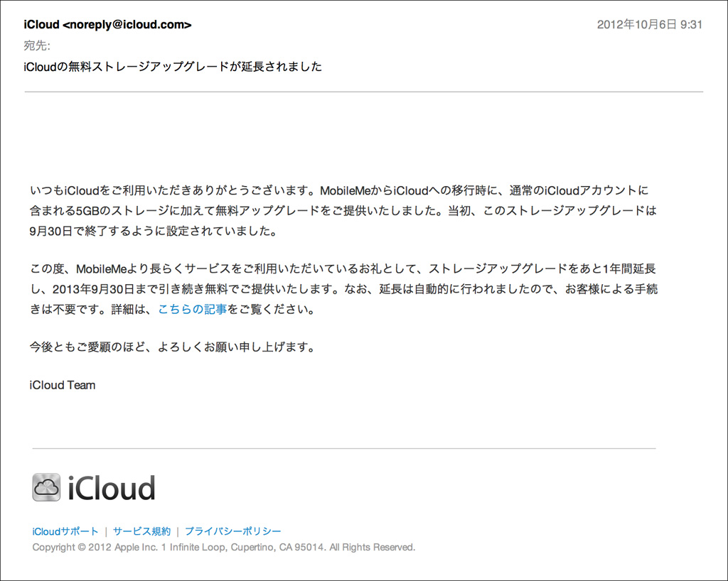The image size is (728, 581).
Task: Click the sender iCloud <noreply@icloud.com>
Action: [x=108, y=25]
